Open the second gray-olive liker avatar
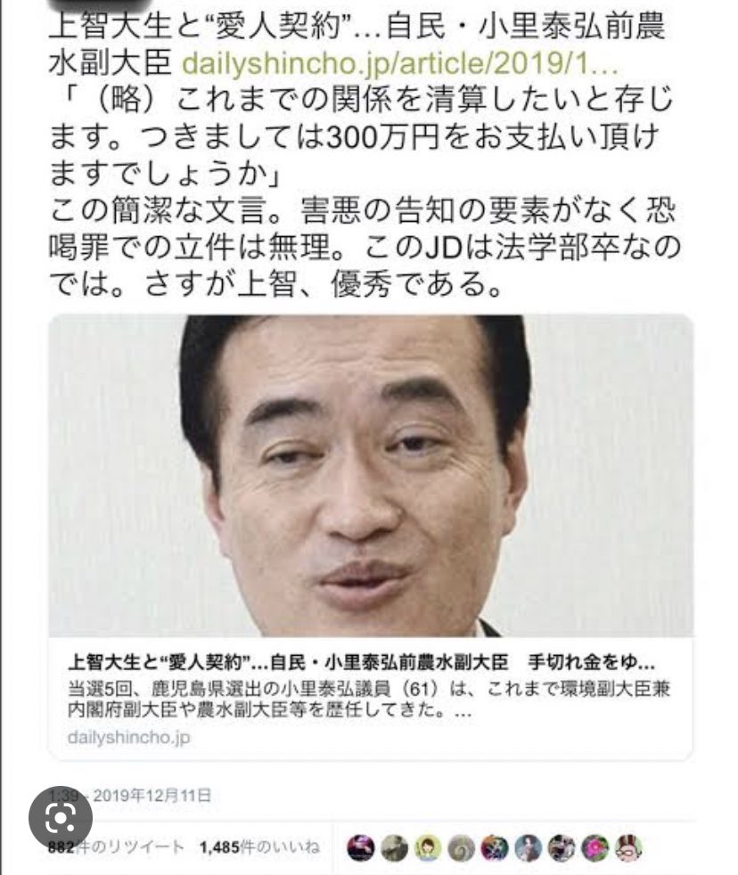The width and height of the screenshot is (738, 875). pyautogui.click(x=394, y=848)
